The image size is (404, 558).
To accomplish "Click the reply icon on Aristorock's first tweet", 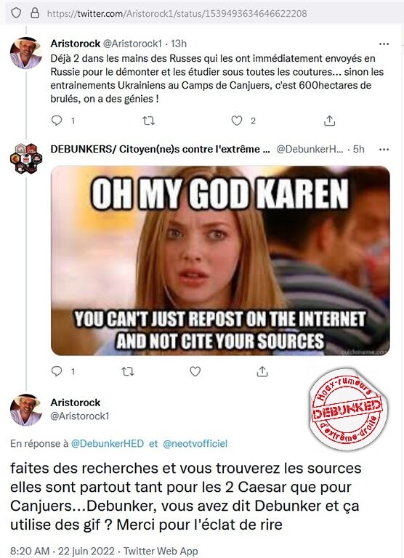I will click(x=57, y=121).
